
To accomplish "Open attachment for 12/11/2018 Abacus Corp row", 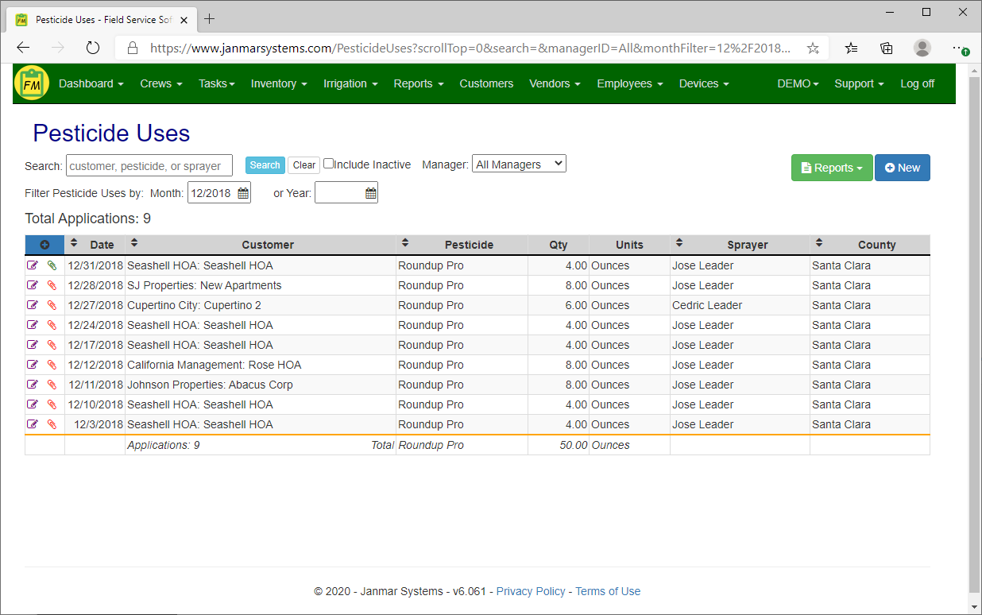I will 52,385.
